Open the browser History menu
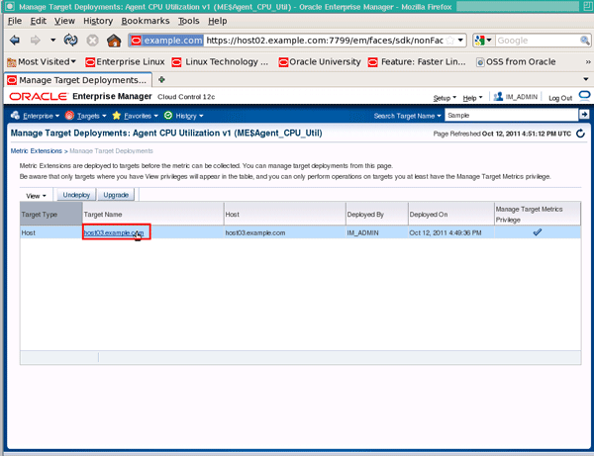Screen dimensions: 594x456 [x=98, y=21]
